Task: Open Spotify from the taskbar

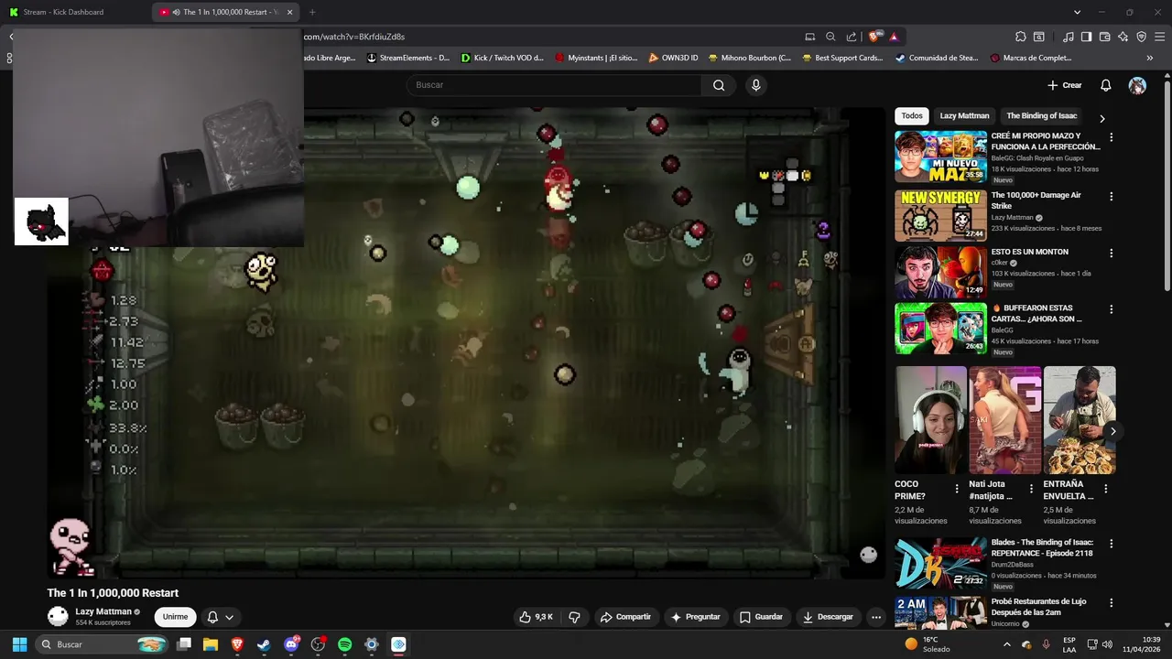Action: pyautogui.click(x=344, y=644)
